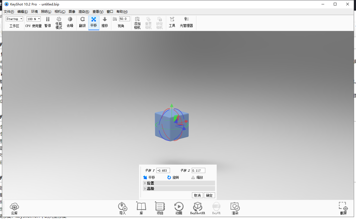Click the Add Camera (添加相机) icon

pyautogui.click(x=137, y=19)
